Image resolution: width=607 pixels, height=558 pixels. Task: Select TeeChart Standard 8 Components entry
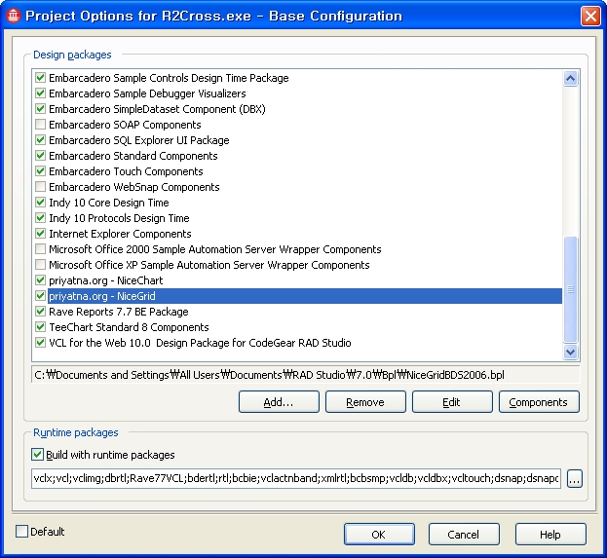[129, 327]
